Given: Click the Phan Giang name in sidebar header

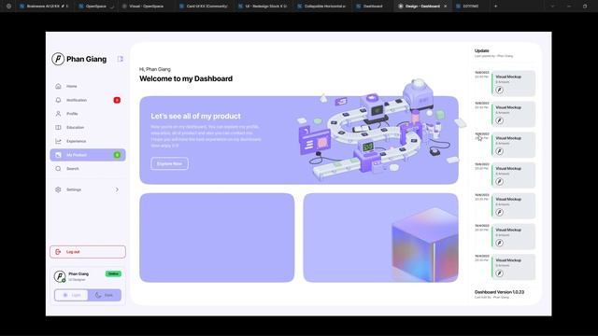Looking at the screenshot, I should coord(87,59).
